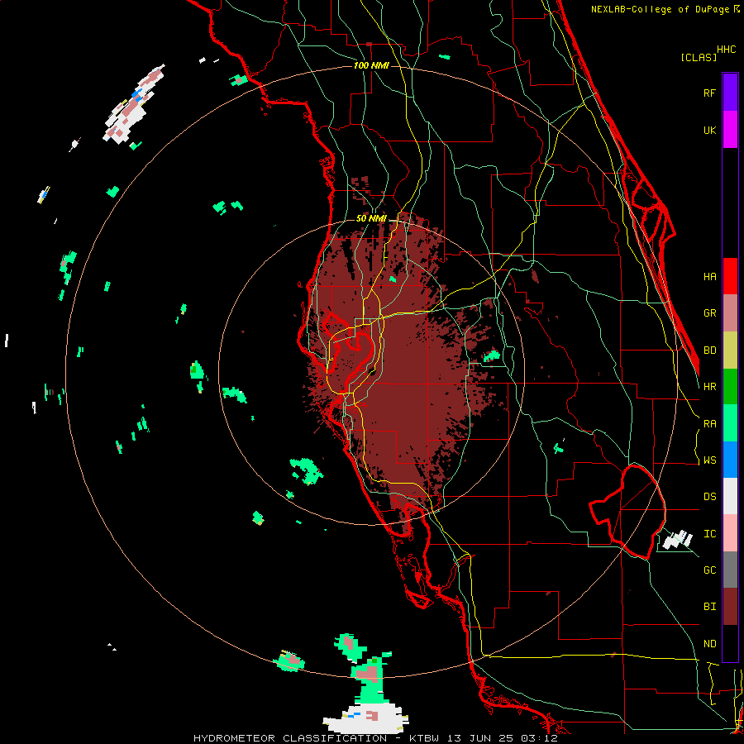Click the WS legend label

[709, 460]
